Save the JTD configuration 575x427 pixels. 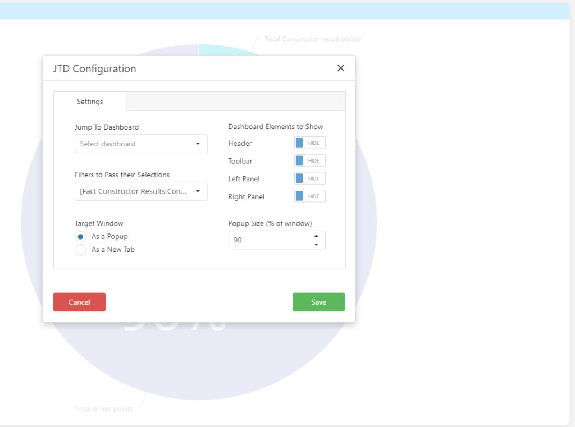(318, 302)
